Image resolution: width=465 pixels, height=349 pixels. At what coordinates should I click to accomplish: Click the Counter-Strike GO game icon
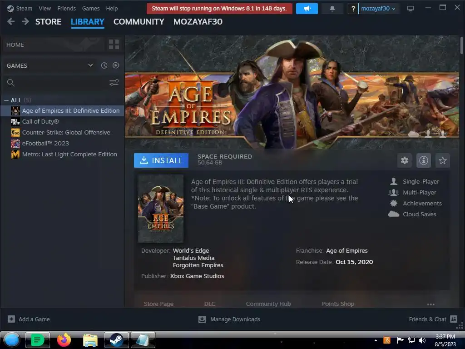point(15,132)
